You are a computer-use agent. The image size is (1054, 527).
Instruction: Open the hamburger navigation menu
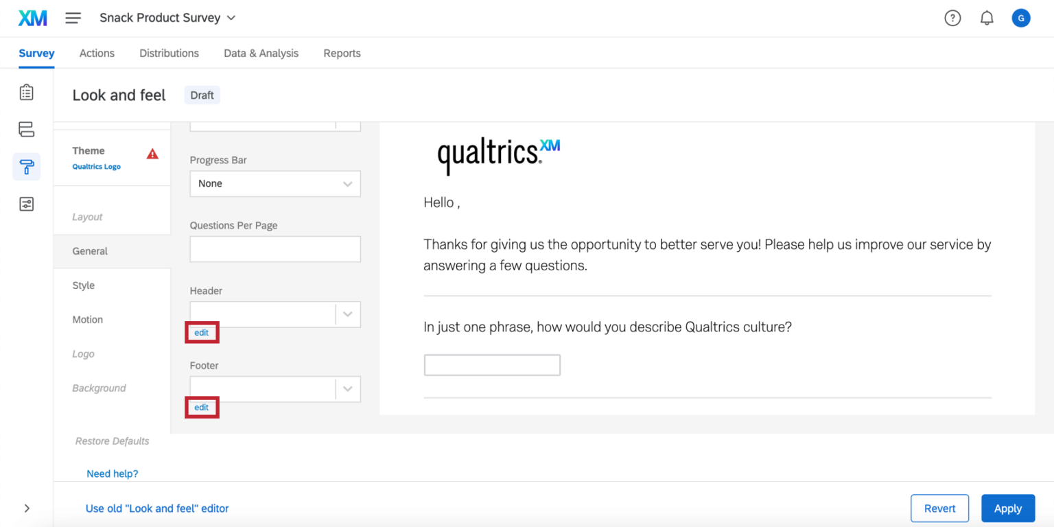[73, 18]
